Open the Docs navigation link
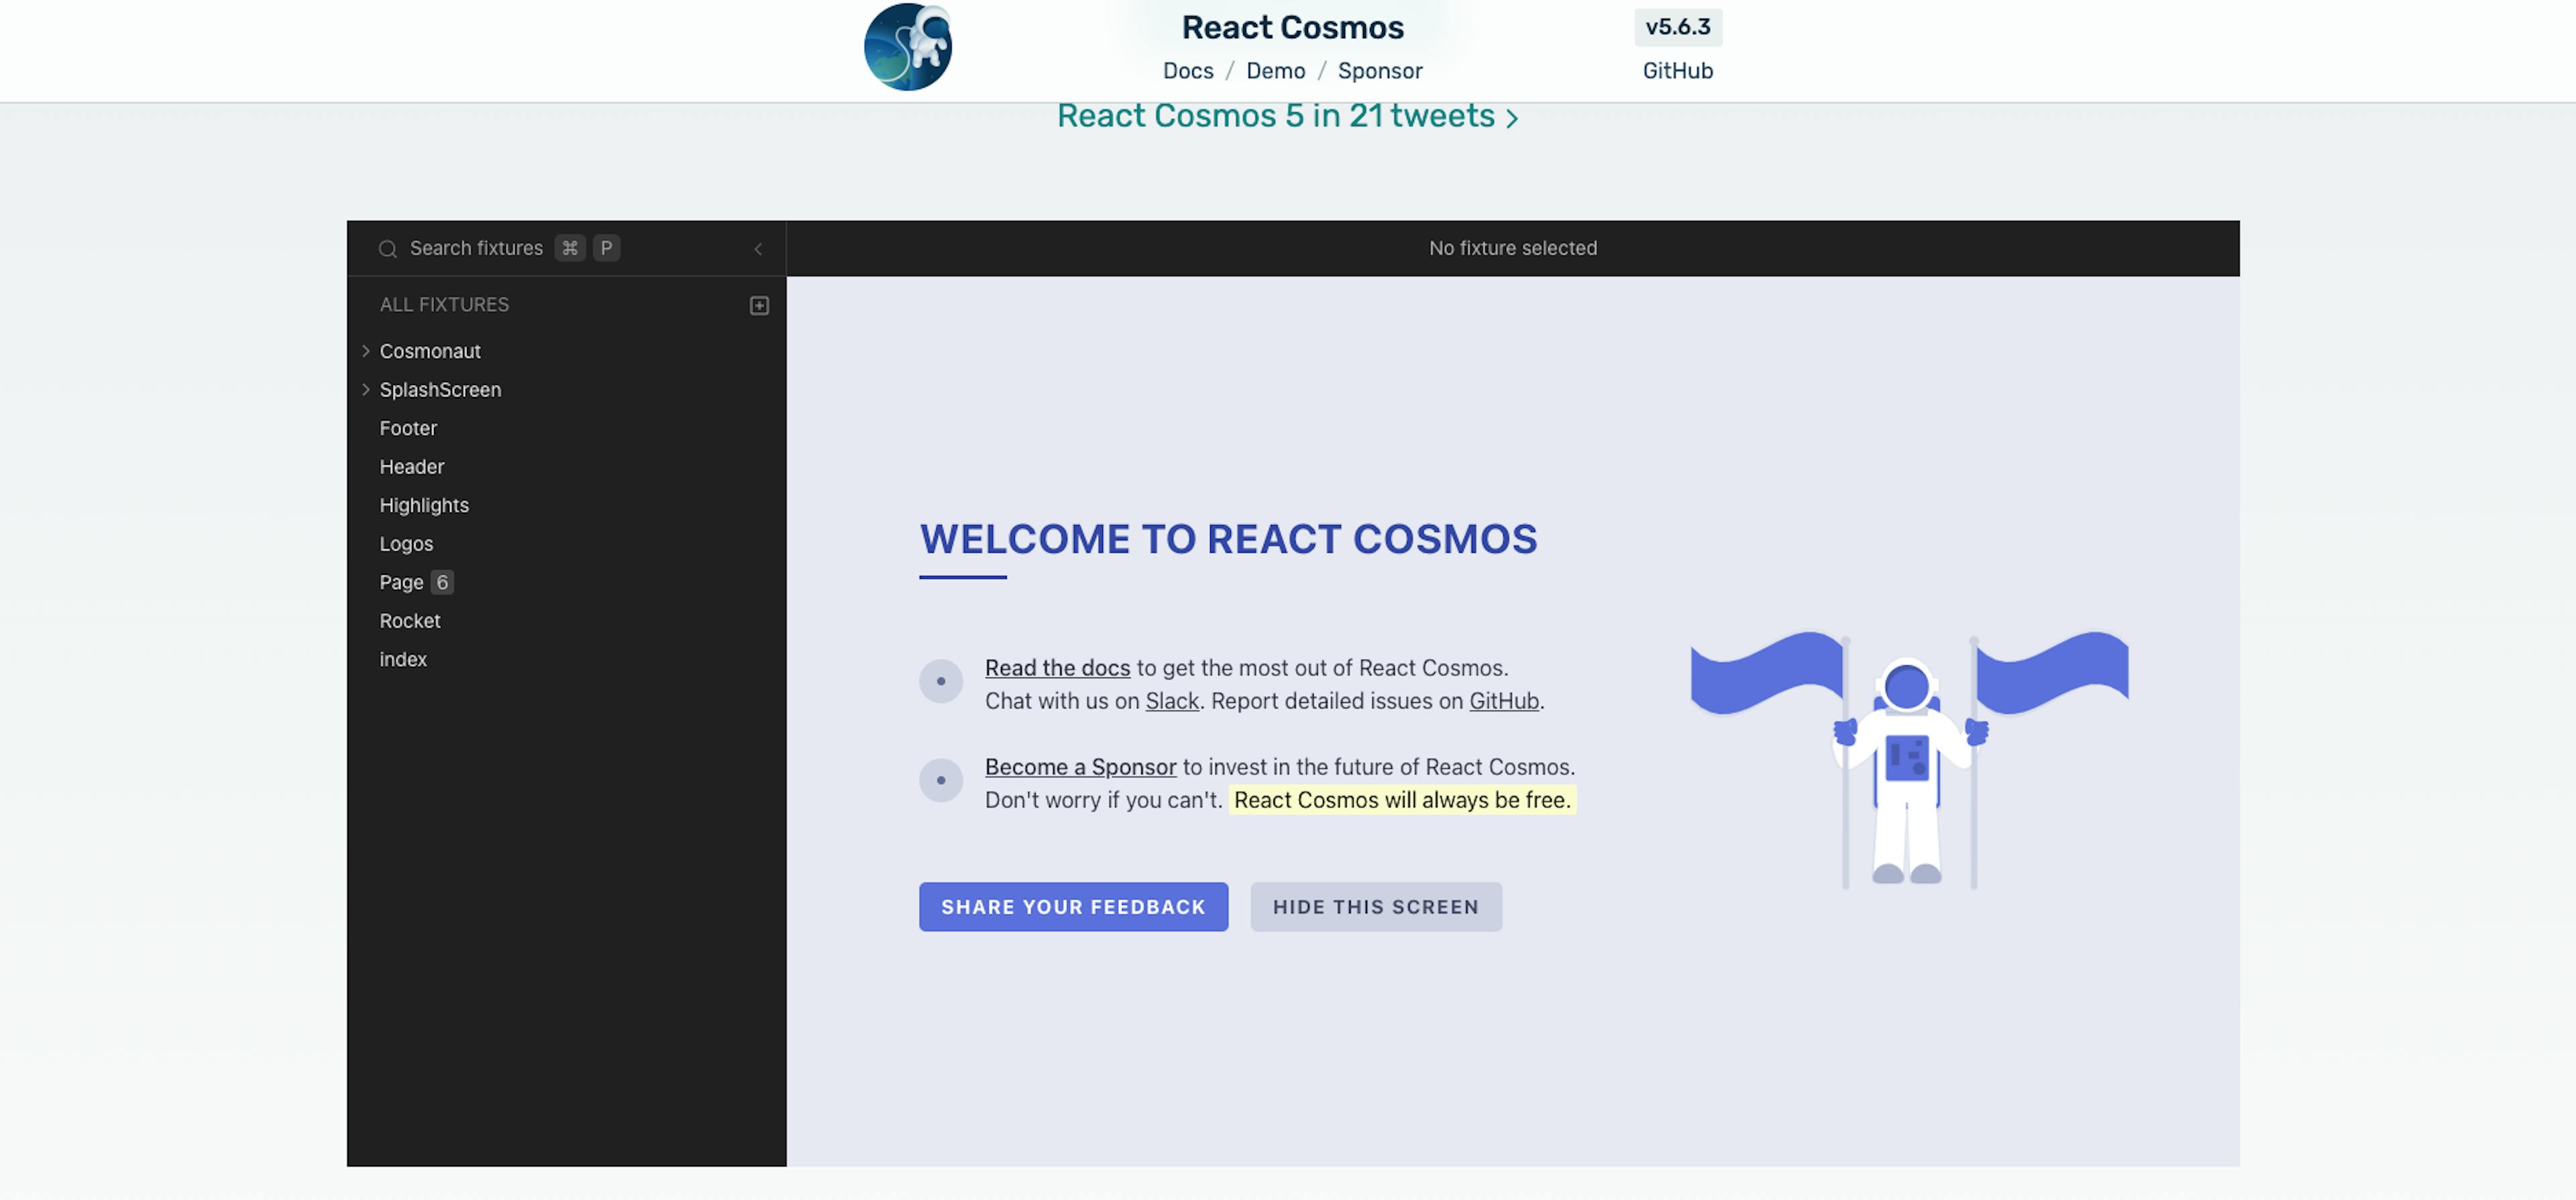The height and width of the screenshot is (1200, 2576). pos(1188,71)
